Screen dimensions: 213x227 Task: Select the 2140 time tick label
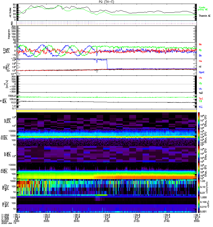pos(167,221)
